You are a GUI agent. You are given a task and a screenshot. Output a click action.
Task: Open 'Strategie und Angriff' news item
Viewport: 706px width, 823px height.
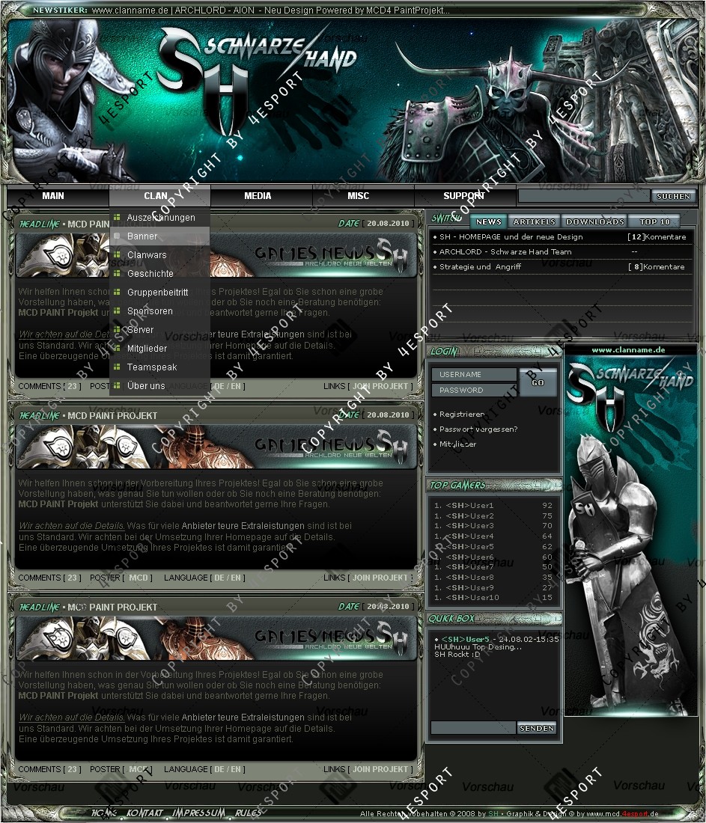tap(480, 266)
